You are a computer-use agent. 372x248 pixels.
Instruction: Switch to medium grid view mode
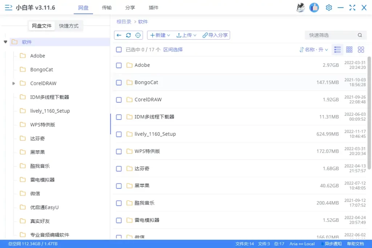tap(349, 49)
